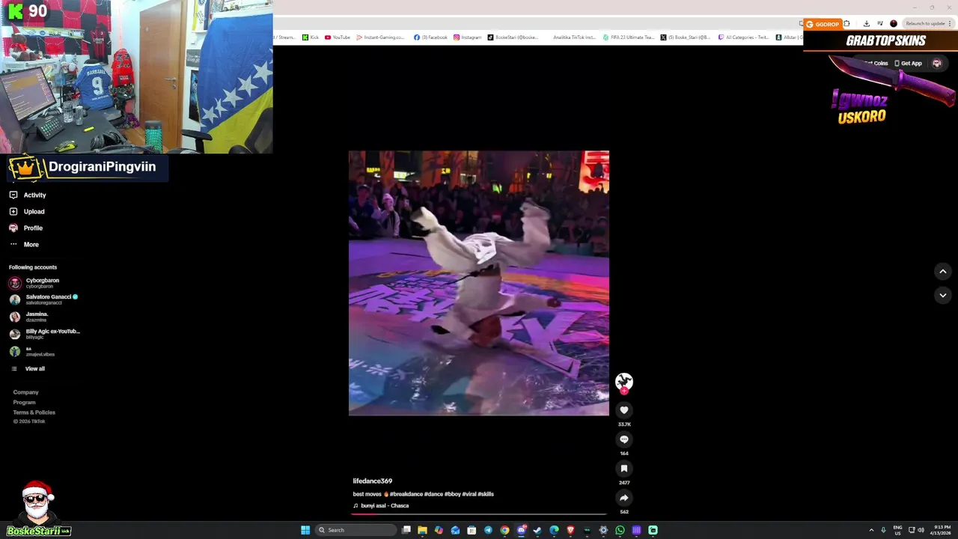Image resolution: width=958 pixels, height=539 pixels.
Task: Open Discord from the taskbar
Action: click(522, 530)
